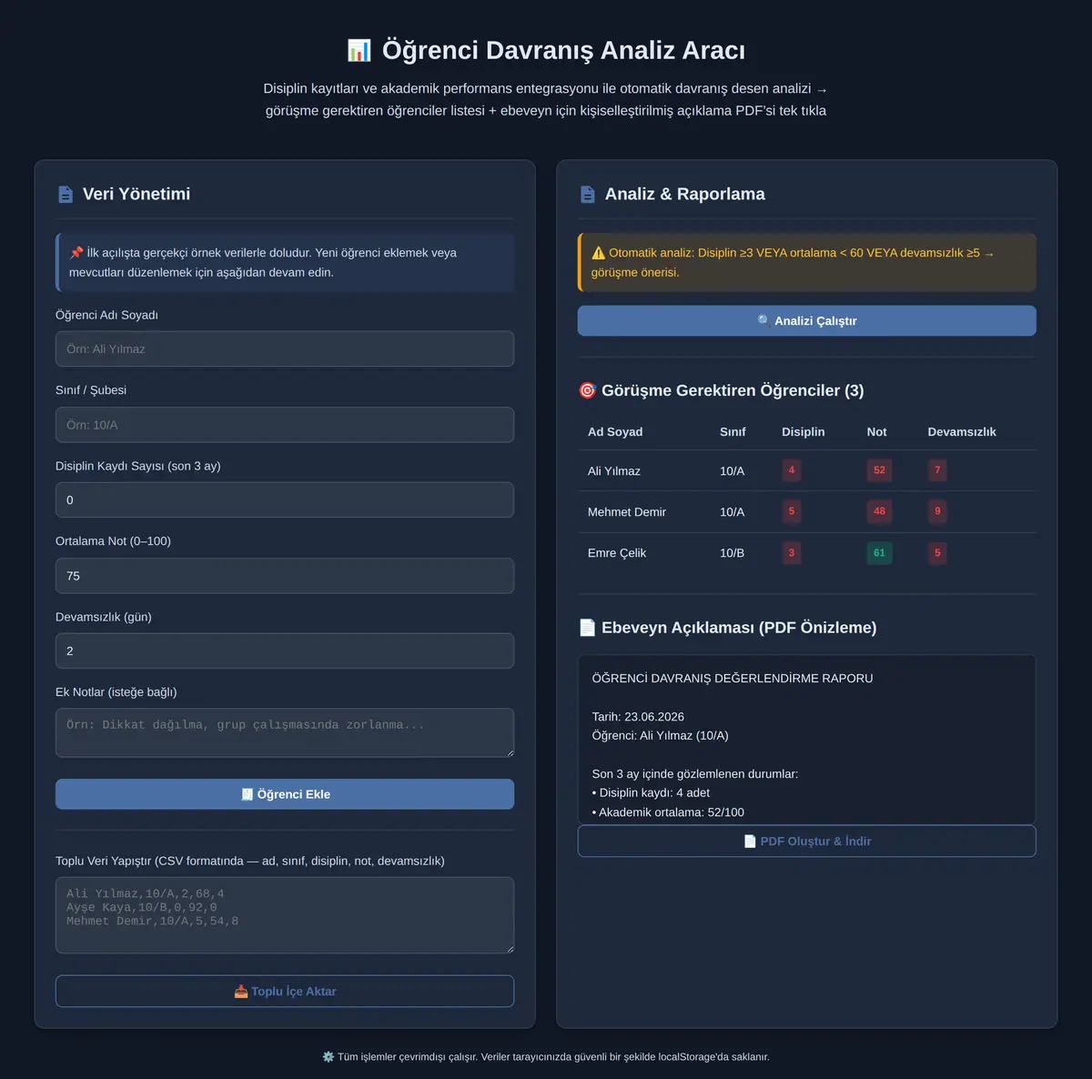Screen dimensions: 1092x1079
Task: Import bulk data with Toplu İçe Aktar
Action: point(285,992)
